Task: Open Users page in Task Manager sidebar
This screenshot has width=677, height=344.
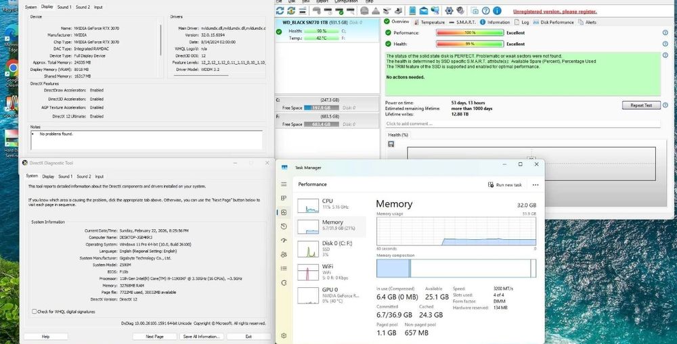Action: (284, 254)
